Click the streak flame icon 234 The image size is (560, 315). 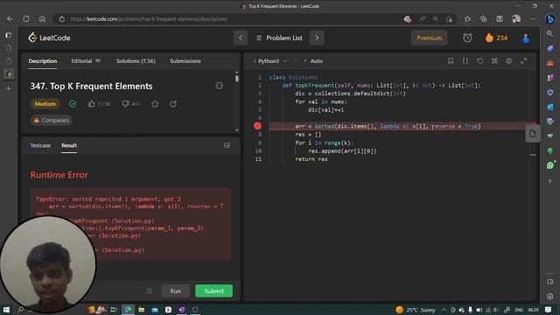pos(496,38)
